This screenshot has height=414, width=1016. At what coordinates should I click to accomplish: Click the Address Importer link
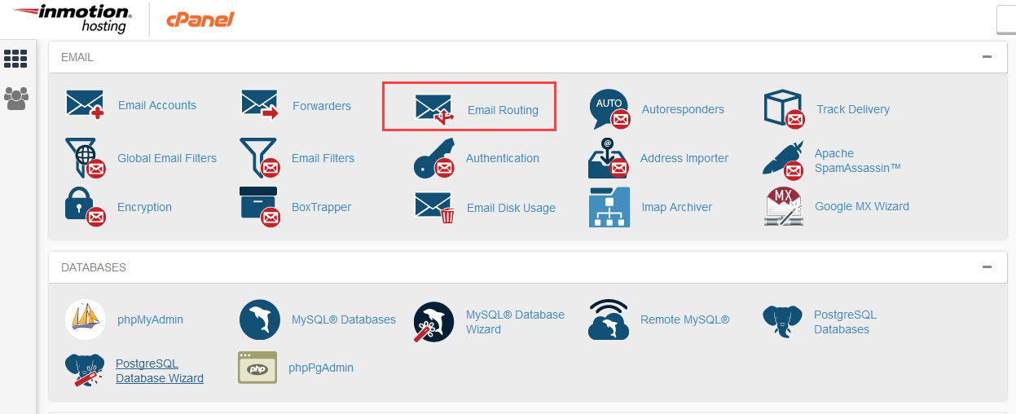point(684,158)
